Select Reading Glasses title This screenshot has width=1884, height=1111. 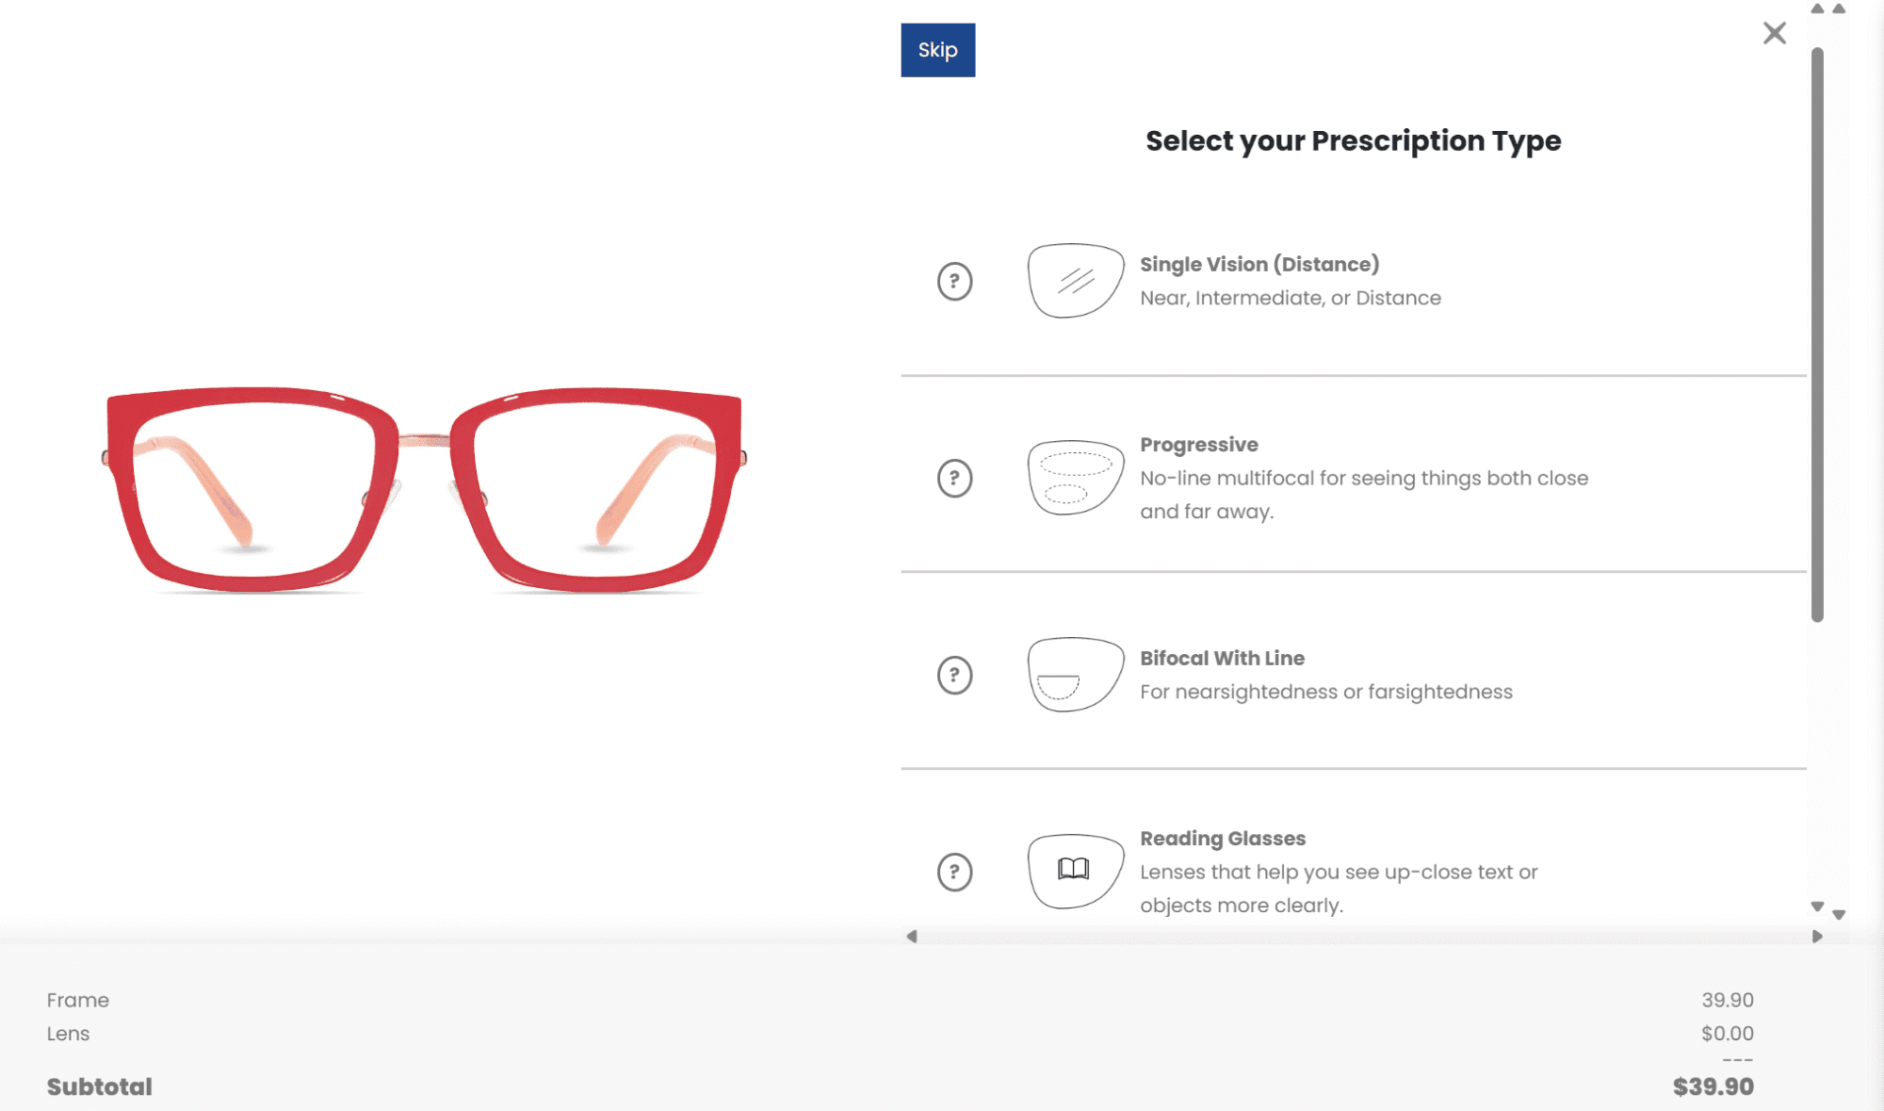point(1222,839)
